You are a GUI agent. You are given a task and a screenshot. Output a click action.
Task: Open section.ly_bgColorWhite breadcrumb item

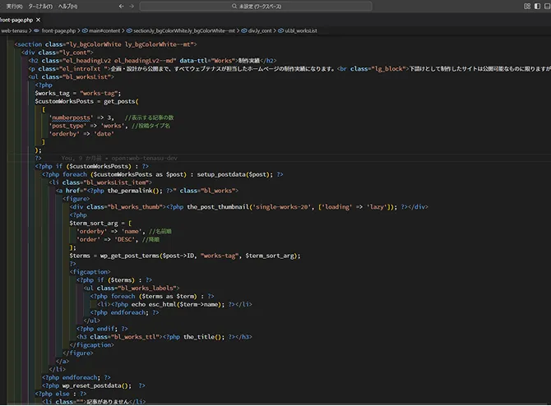click(x=184, y=31)
